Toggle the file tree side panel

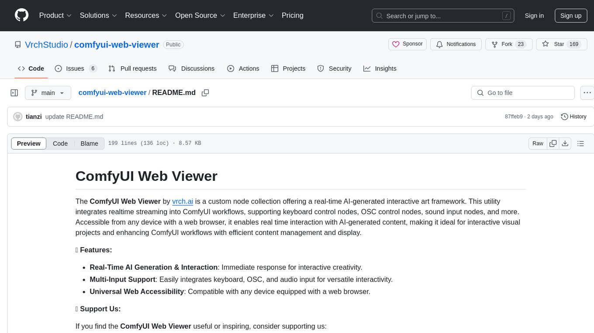pos(14,93)
